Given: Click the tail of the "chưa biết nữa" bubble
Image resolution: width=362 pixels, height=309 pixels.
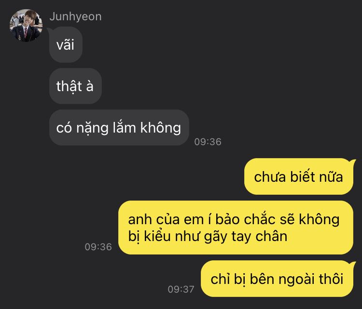Looking at the screenshot, I should point(353,161).
